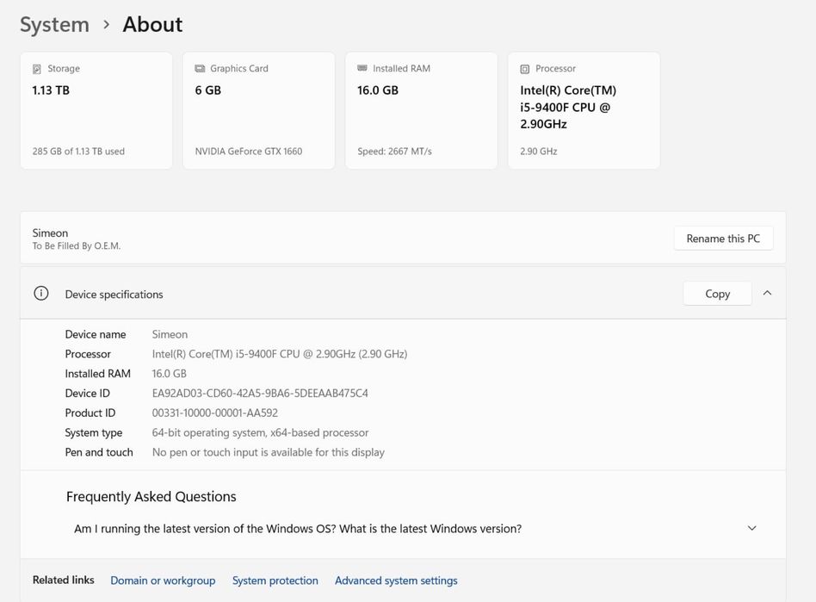The height and width of the screenshot is (602, 816).
Task: Go back to System in breadcrumb
Action: [x=54, y=25]
